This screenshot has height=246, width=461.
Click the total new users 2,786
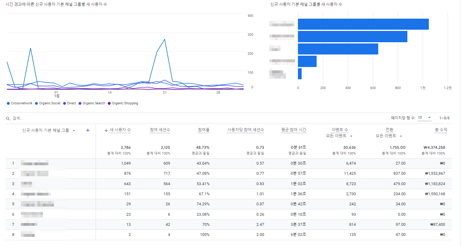pos(126,147)
